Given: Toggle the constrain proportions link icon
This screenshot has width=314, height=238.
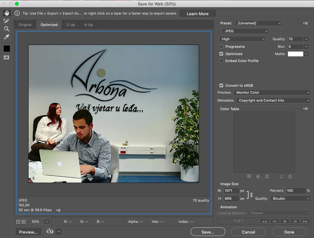Looking at the screenshot, I should (251, 195).
